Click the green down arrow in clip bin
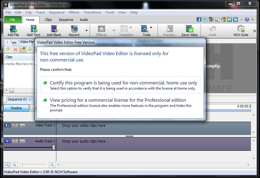Viewport: 260px width, 178px height. coord(30,49)
